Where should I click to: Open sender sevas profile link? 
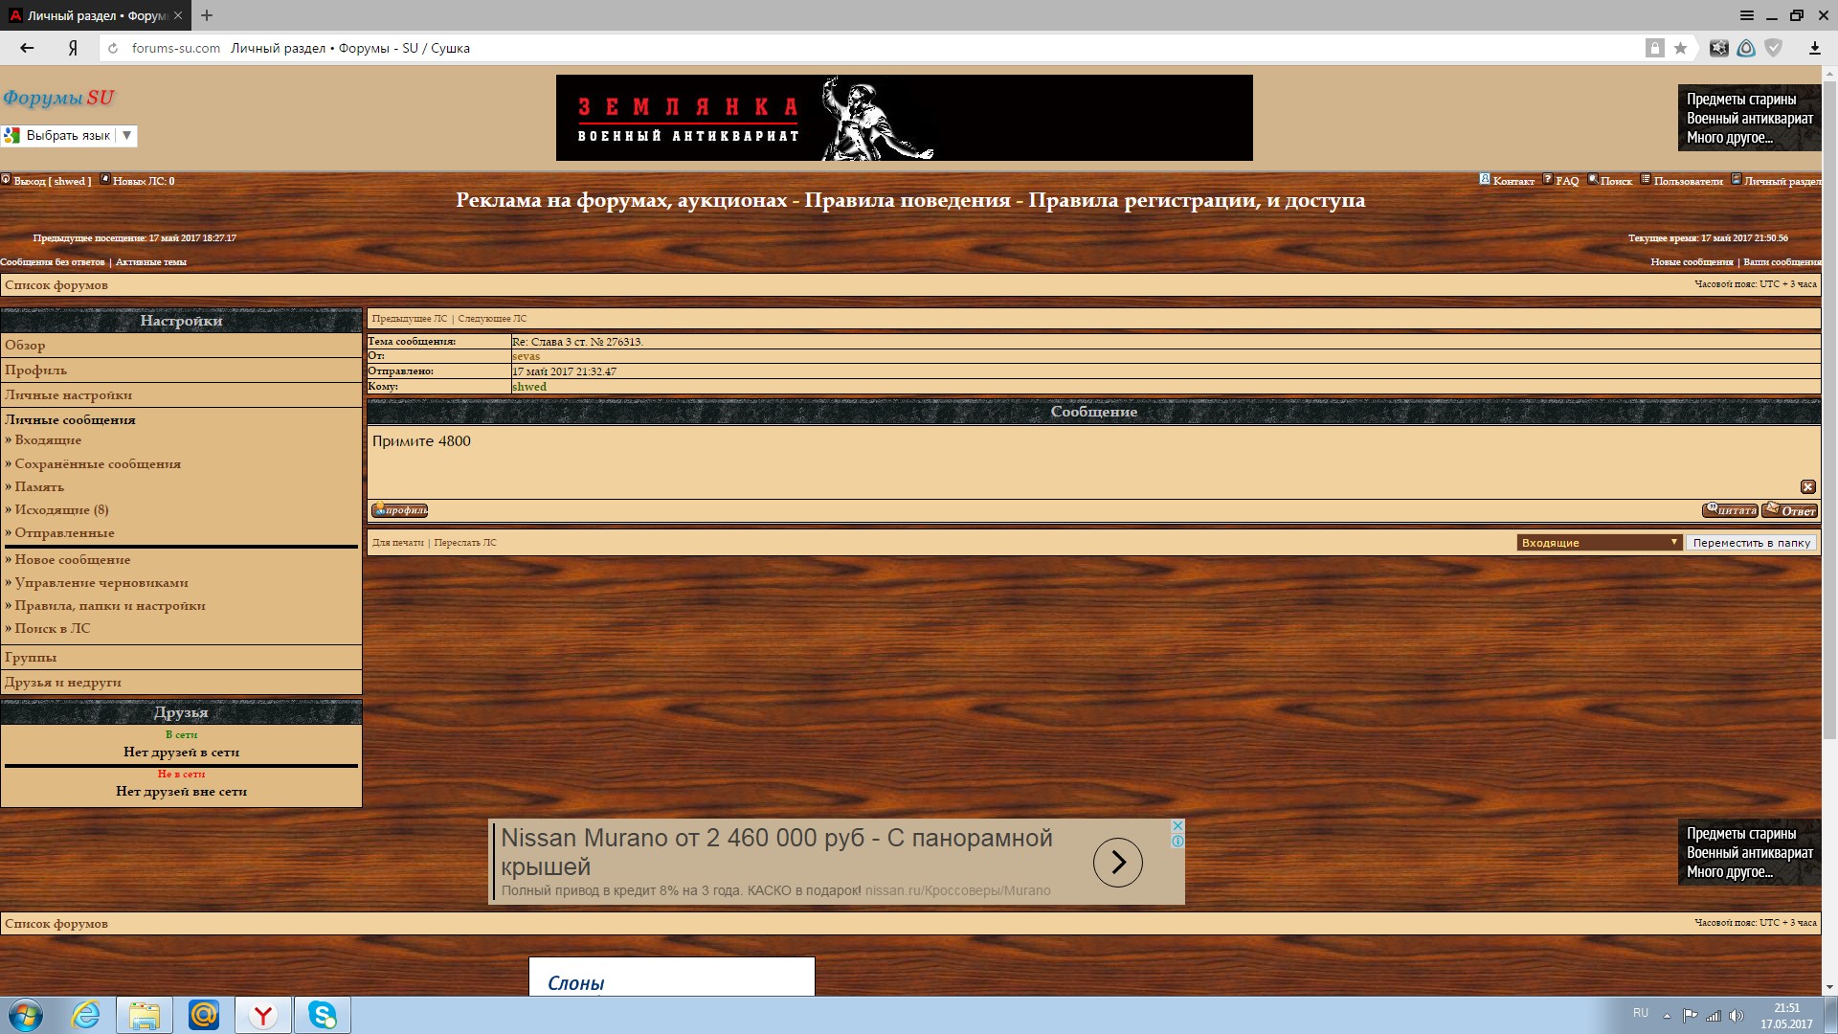[526, 356]
